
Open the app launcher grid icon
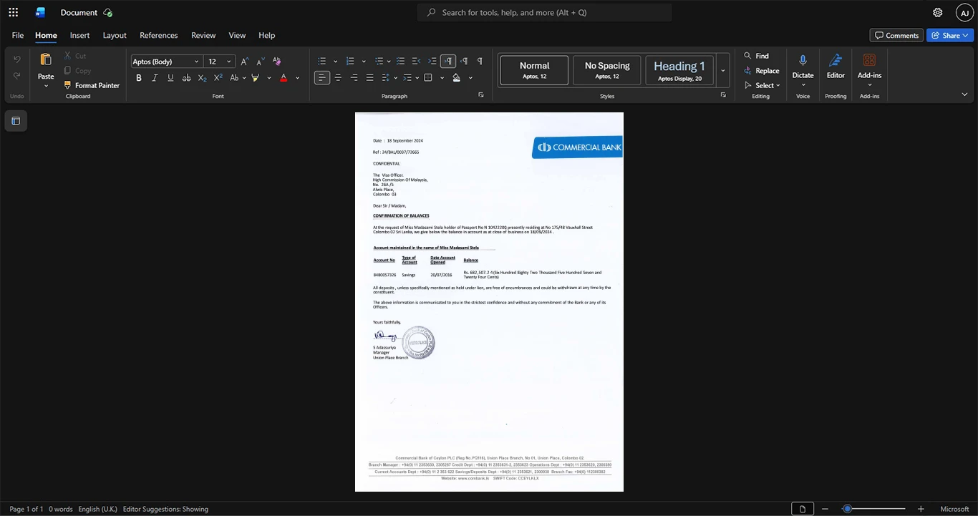[13, 12]
